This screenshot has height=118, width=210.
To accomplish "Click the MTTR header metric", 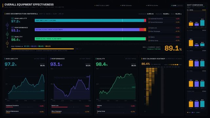I will (x=152, y=6).
